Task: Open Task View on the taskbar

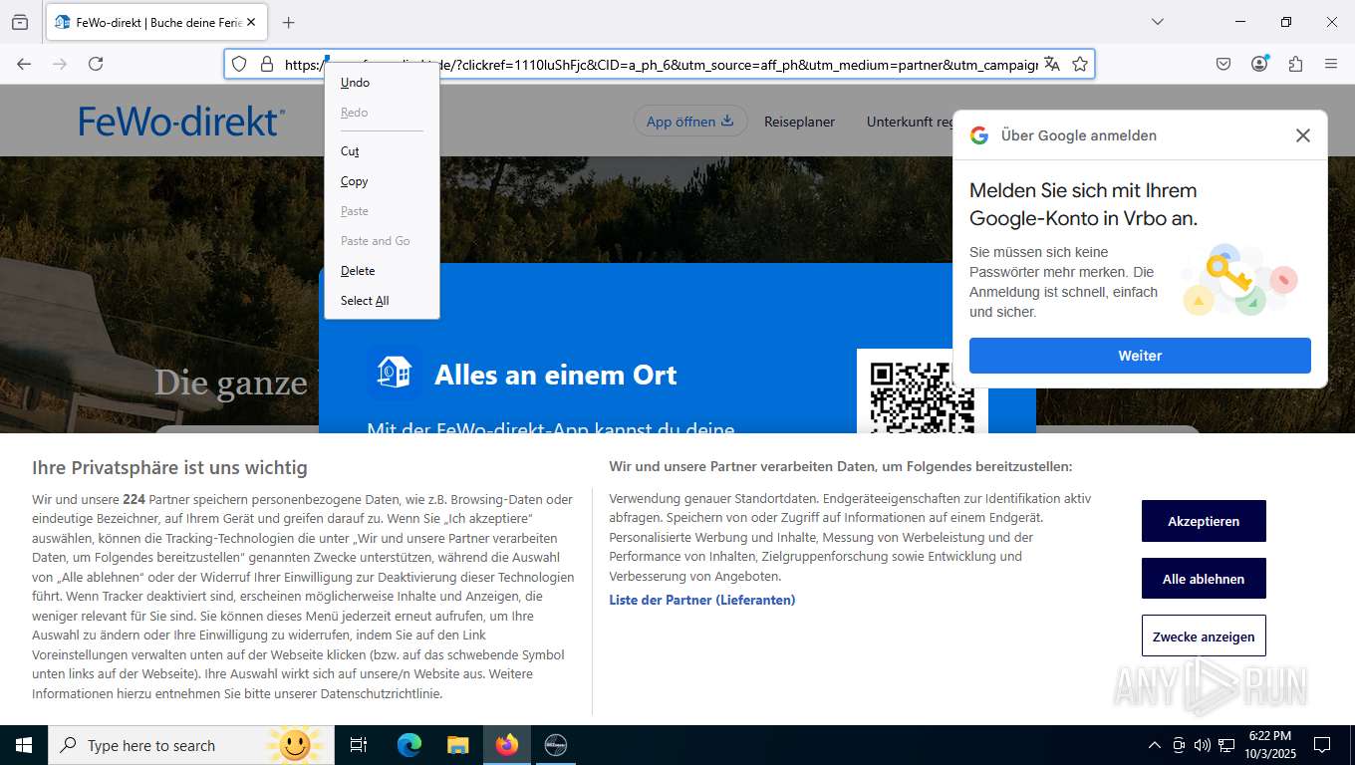Action: coord(359,745)
